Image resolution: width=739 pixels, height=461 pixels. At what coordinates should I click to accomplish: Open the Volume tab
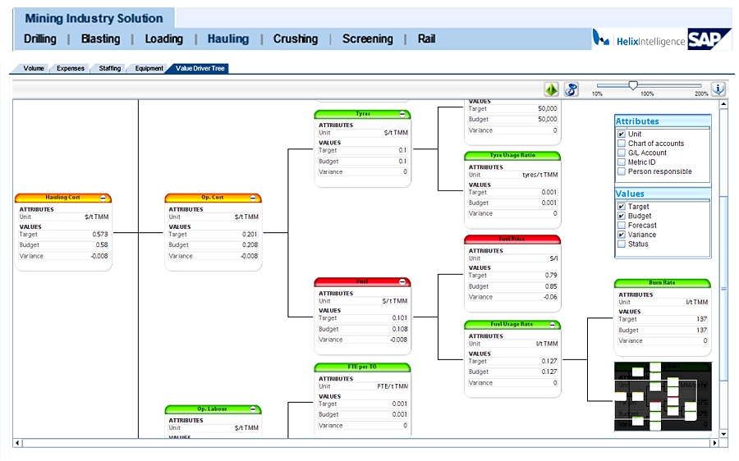click(34, 68)
